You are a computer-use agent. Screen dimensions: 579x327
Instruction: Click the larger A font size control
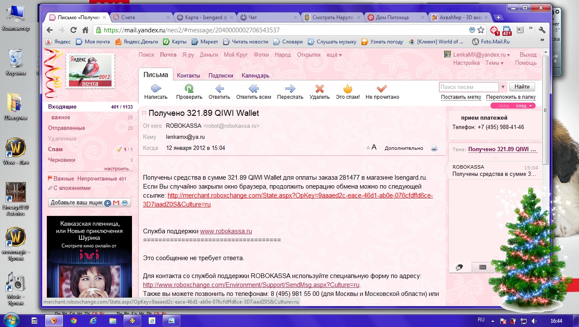(x=374, y=147)
